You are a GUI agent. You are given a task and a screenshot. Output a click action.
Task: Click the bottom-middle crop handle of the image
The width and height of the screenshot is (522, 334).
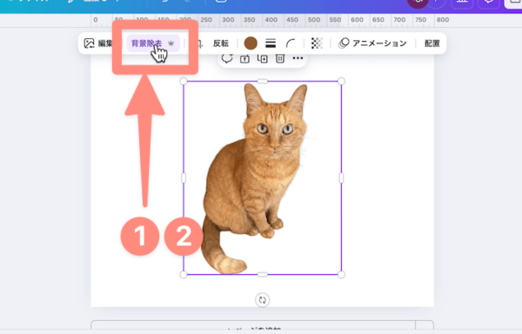coord(263,275)
